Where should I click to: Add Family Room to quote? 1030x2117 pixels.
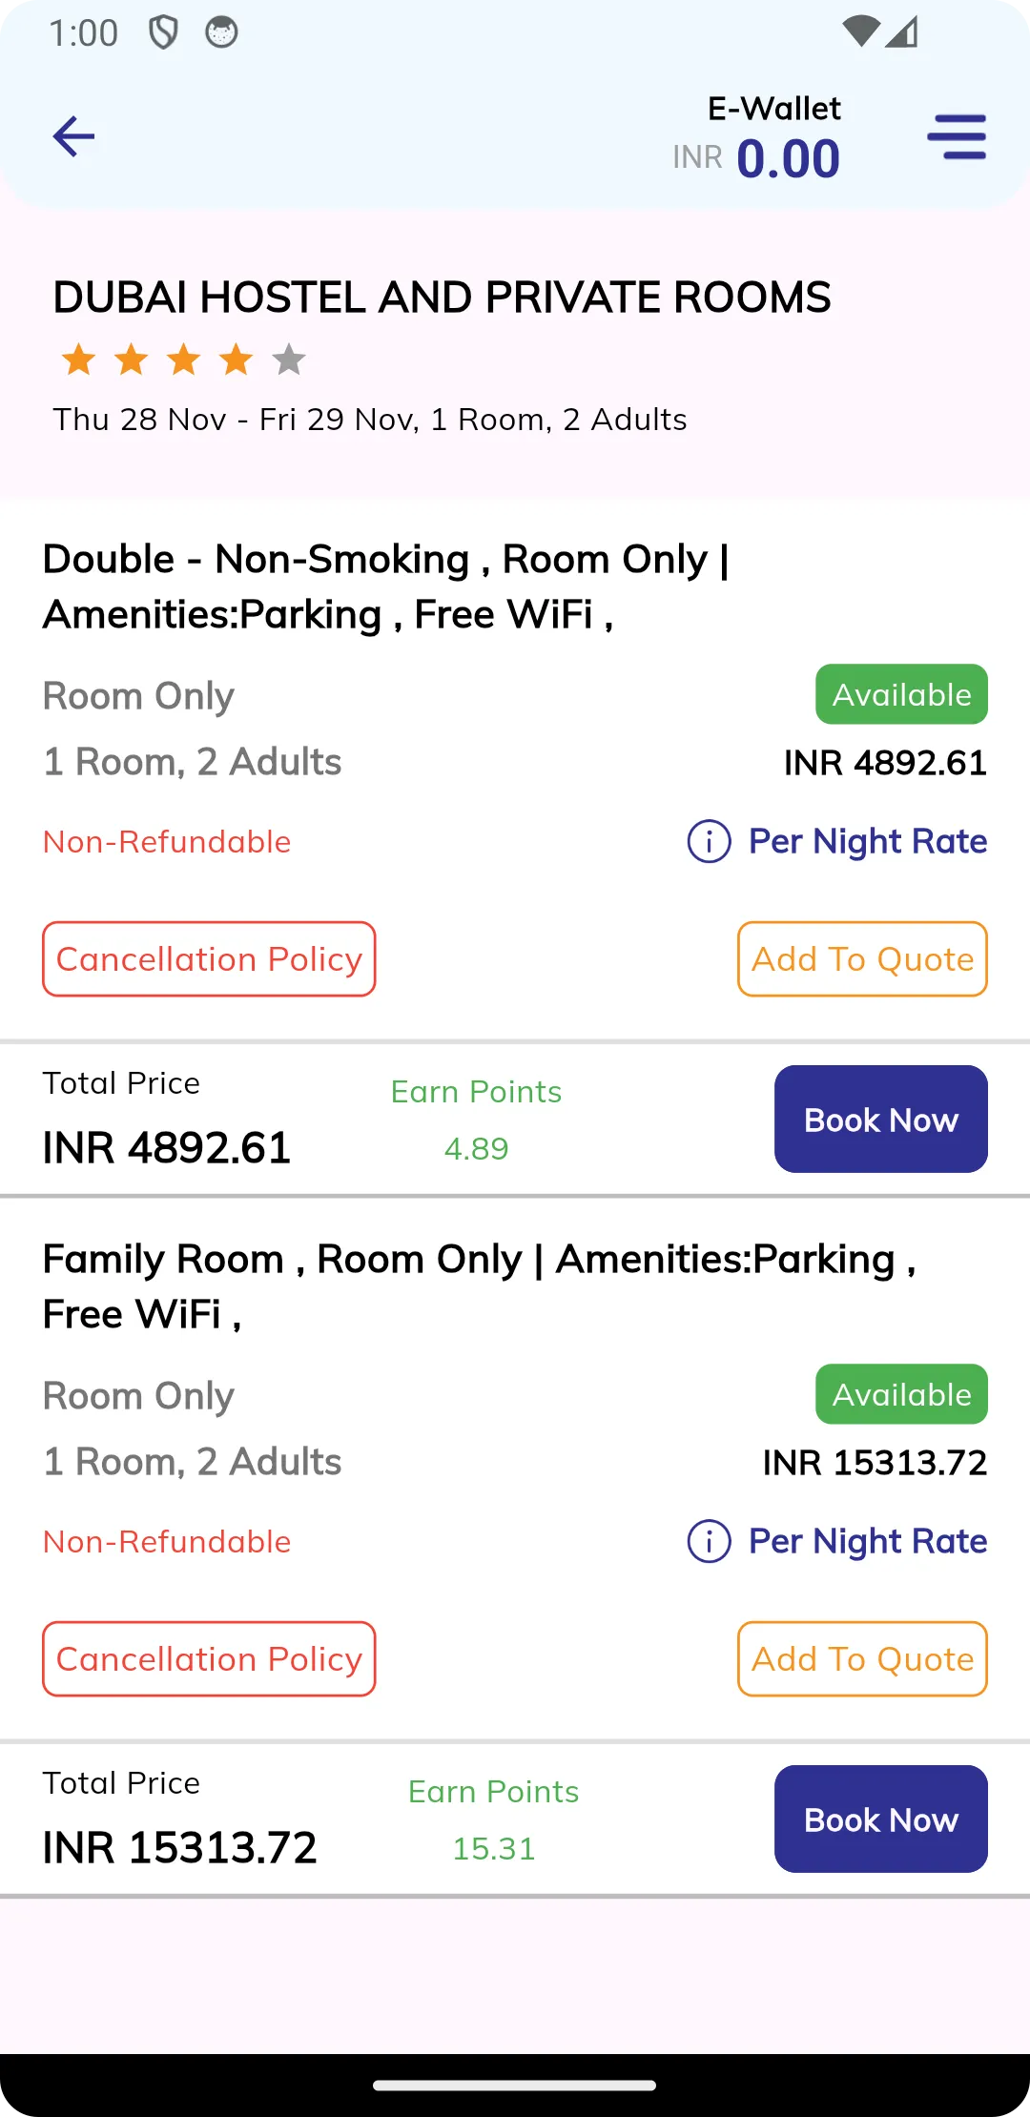(862, 1658)
